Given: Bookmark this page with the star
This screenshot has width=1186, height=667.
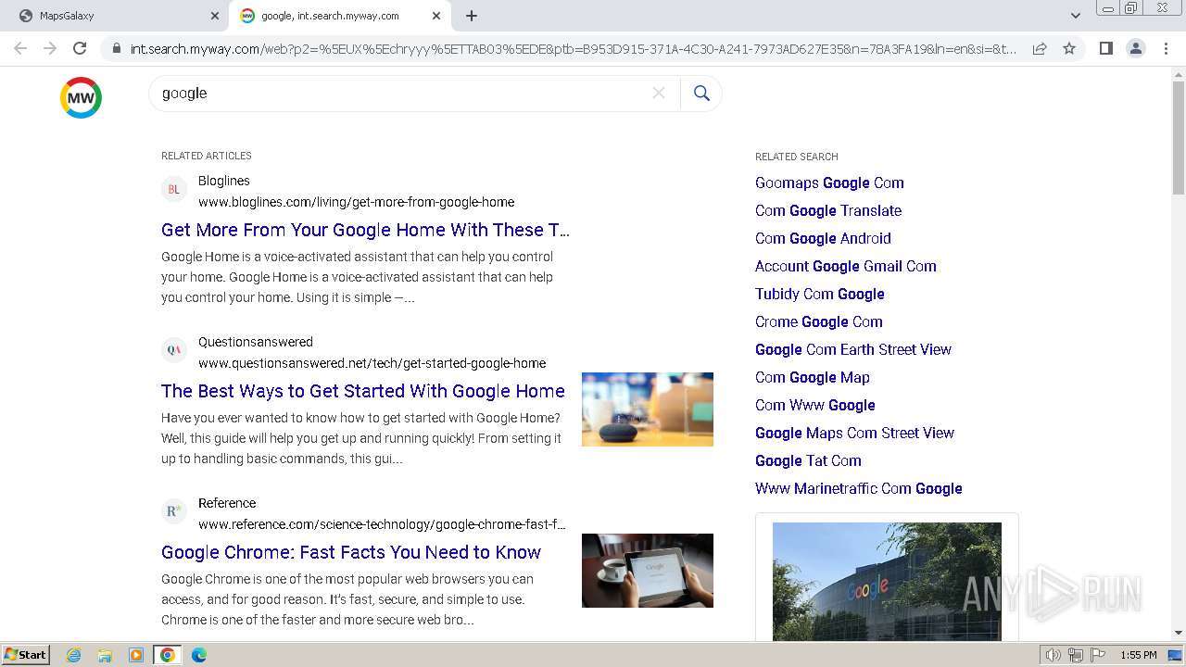Looking at the screenshot, I should coord(1069,48).
